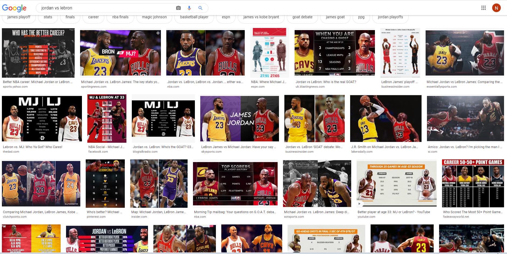
Task: Visit lakersdaily.com source link
Action: 362,152
